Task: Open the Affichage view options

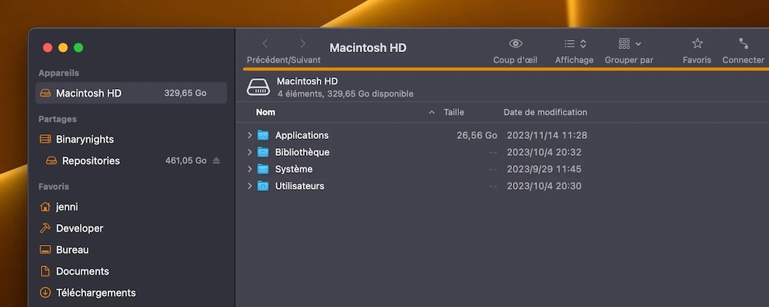Action: [574, 44]
